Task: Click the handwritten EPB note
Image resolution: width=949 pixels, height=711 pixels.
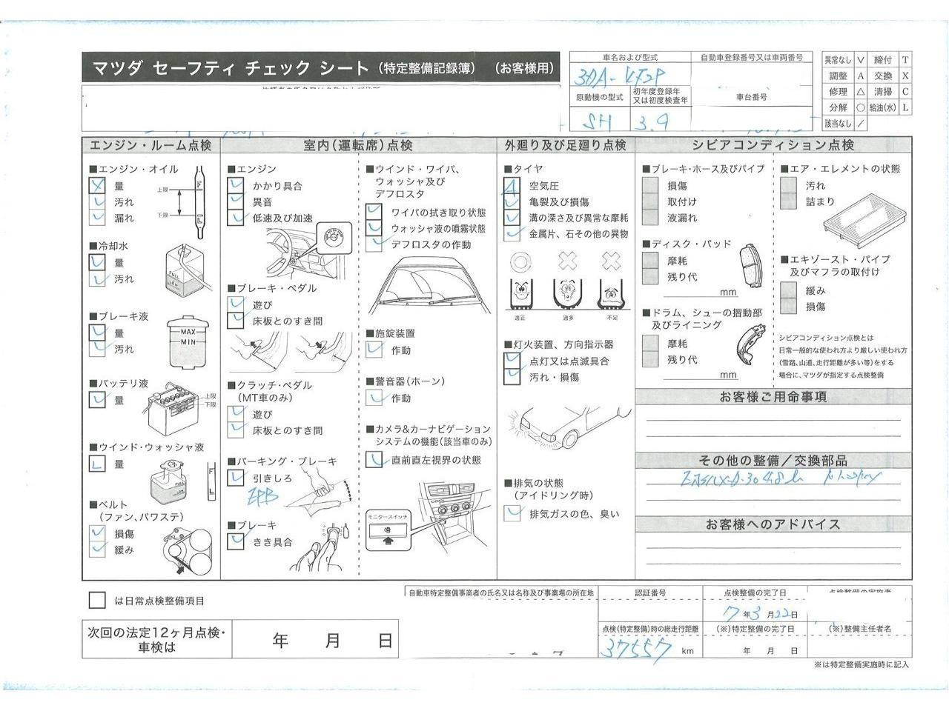Action: pos(262,495)
